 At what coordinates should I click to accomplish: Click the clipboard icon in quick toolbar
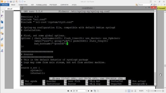pos(17,2)
